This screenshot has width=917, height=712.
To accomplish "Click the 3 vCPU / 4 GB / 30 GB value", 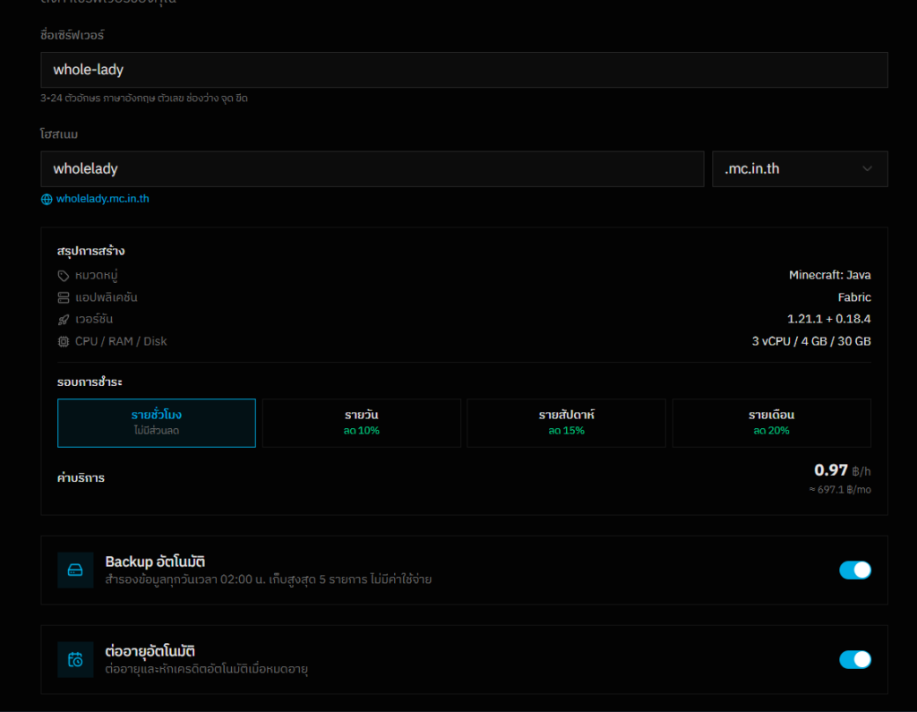I will [811, 341].
